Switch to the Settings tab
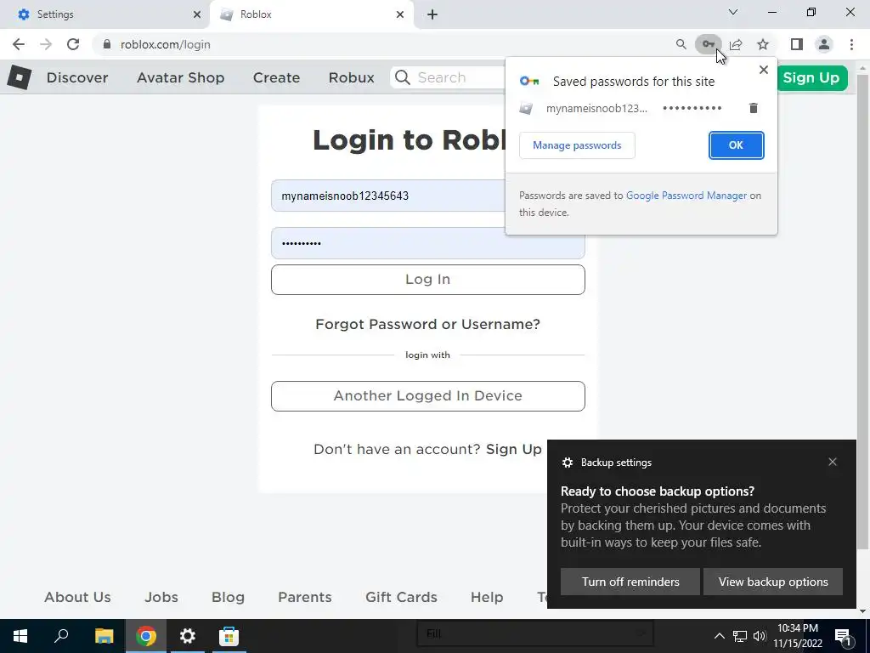The height and width of the screenshot is (653, 870). coord(105,14)
